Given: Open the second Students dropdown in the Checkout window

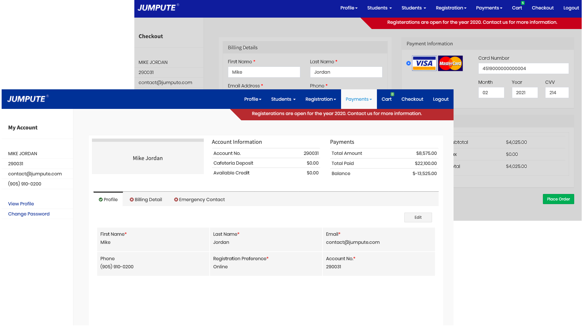Looking at the screenshot, I should 414,8.
